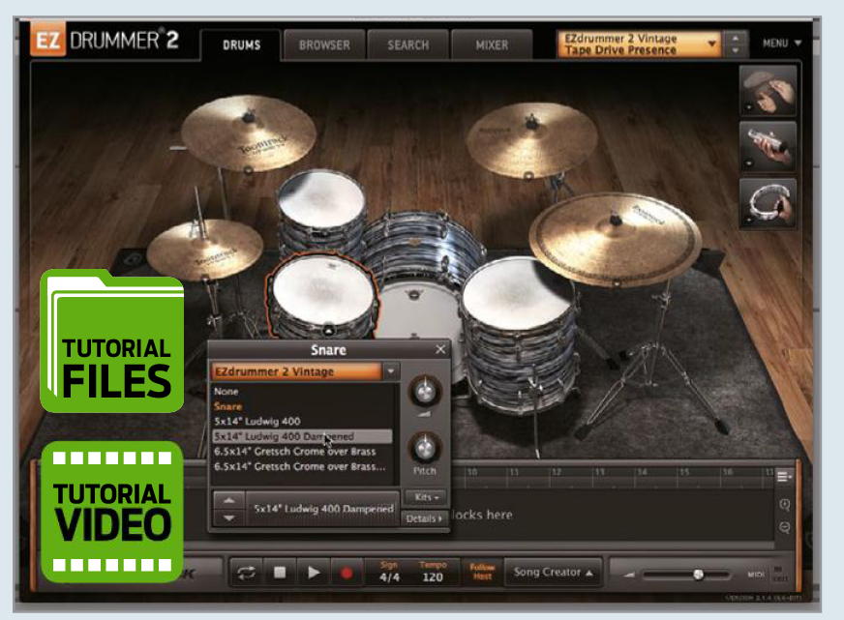Open the MENU dropdown

tap(782, 43)
